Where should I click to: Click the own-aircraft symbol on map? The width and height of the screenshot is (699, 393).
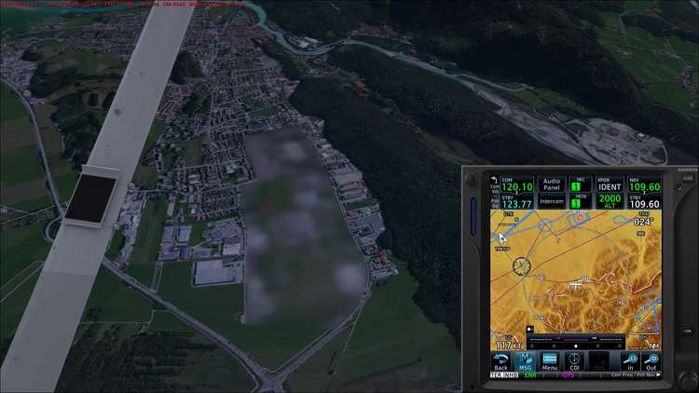[576, 284]
